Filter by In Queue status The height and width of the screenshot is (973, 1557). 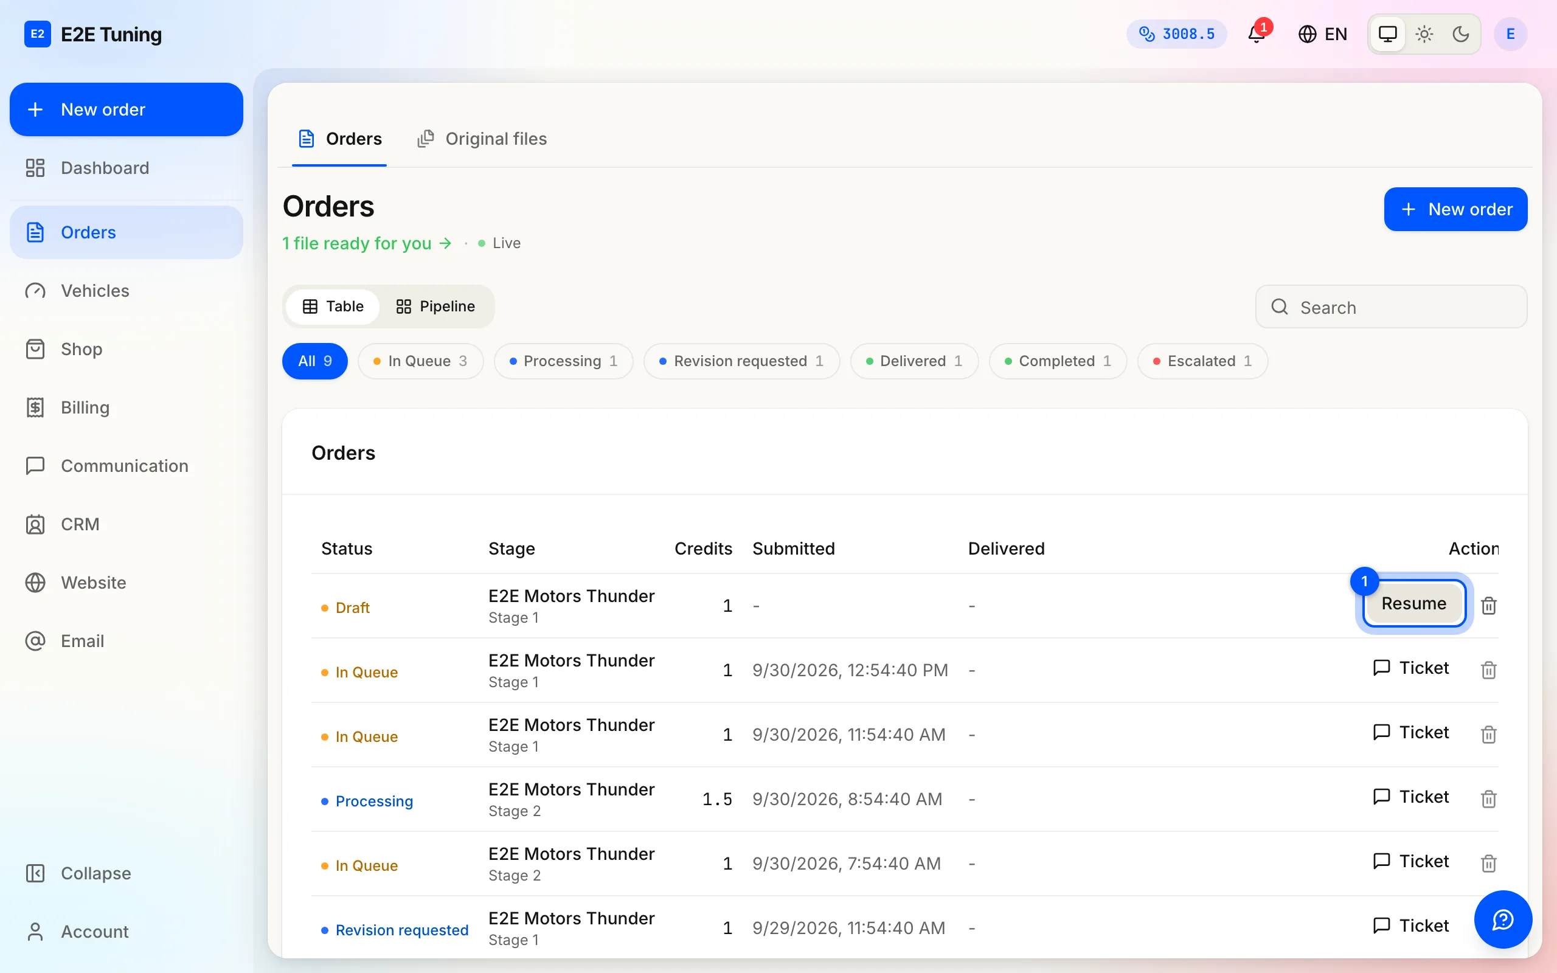point(421,361)
